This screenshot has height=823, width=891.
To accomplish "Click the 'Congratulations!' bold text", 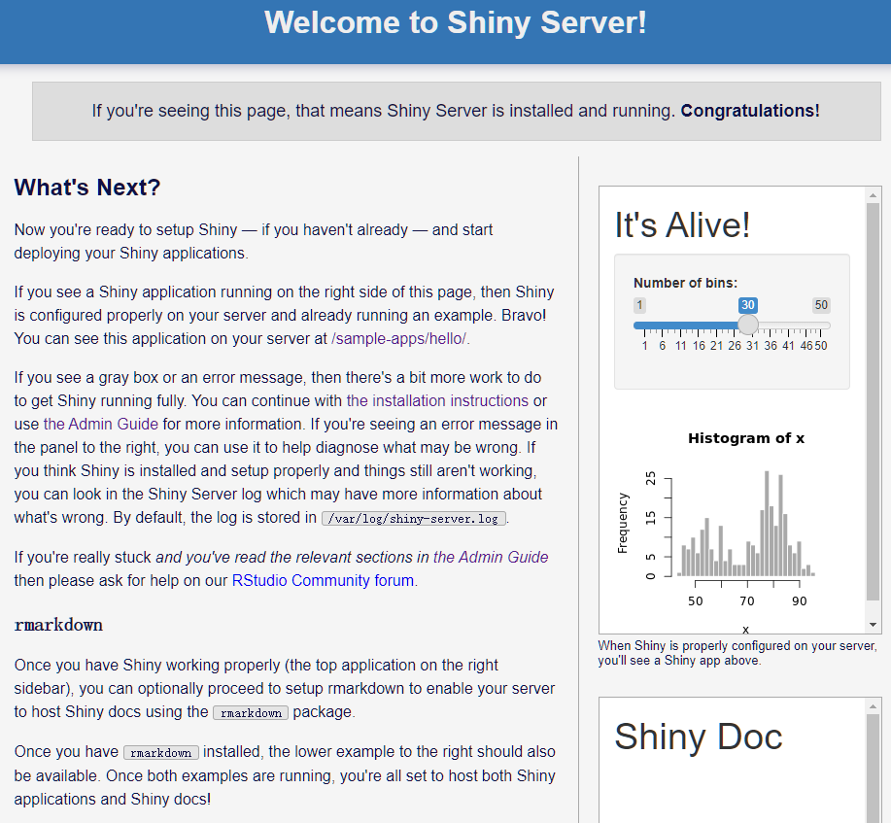I will pos(750,110).
